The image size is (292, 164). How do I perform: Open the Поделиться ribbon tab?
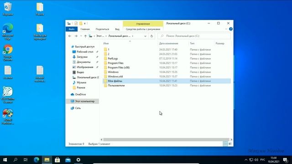(102, 29)
